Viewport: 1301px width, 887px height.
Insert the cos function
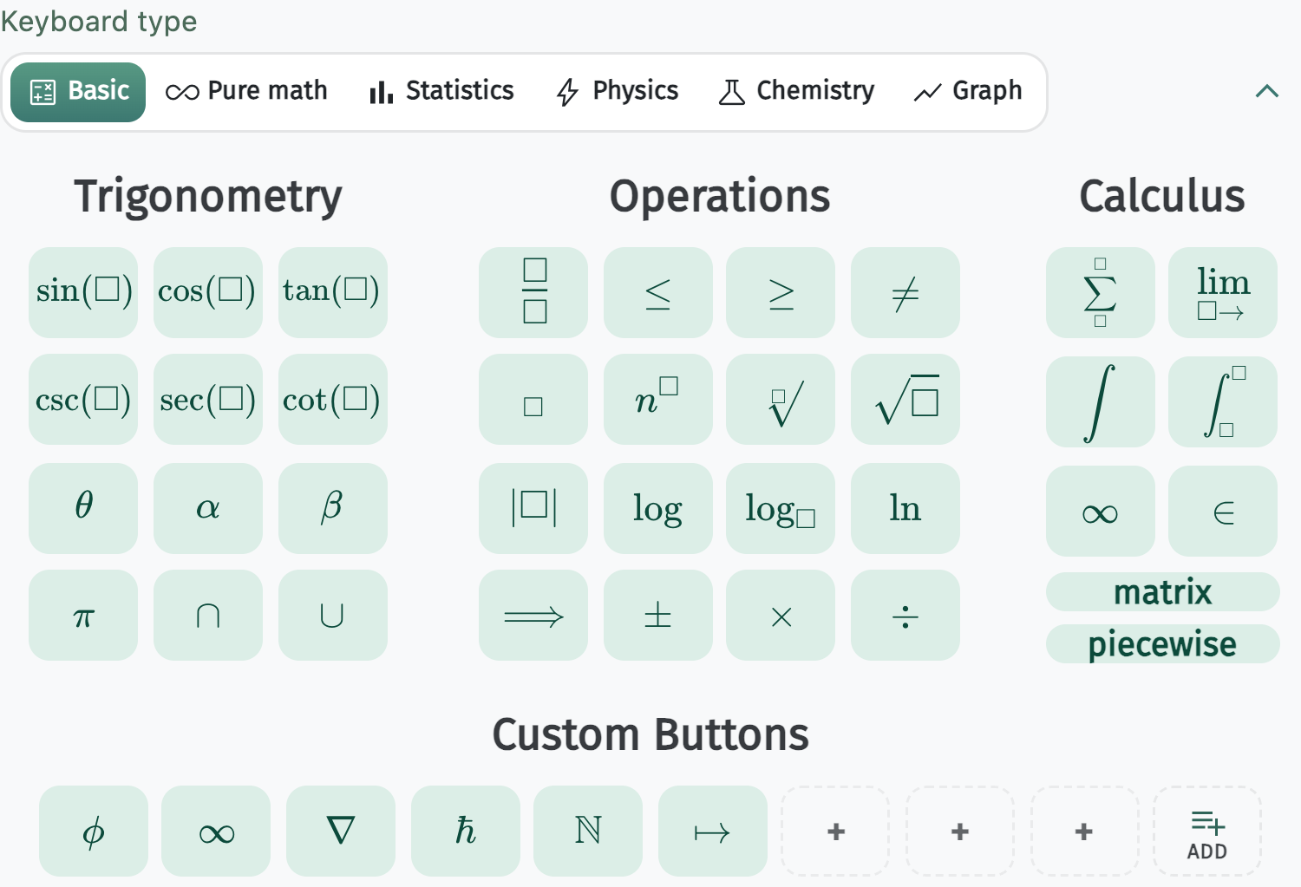(208, 292)
